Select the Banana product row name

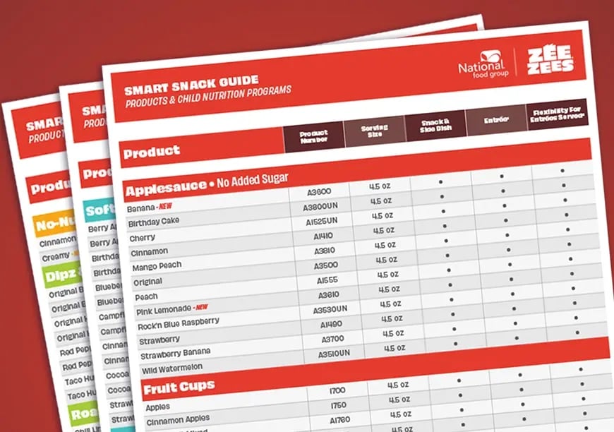point(140,209)
